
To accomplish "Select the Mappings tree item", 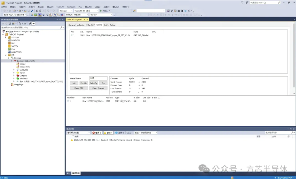I will pyautogui.click(x=18, y=85).
